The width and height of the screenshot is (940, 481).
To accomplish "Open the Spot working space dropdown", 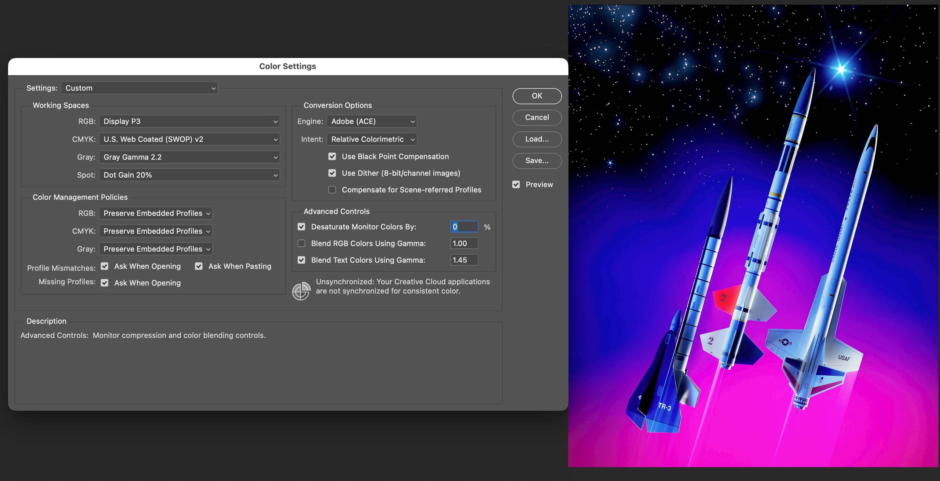I will pyautogui.click(x=189, y=175).
